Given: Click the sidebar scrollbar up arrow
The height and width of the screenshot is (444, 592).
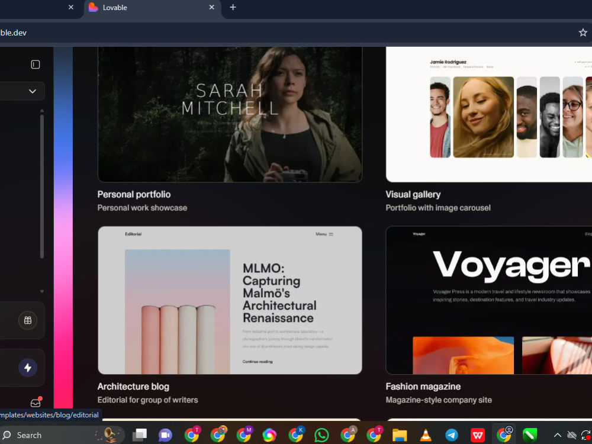Looking at the screenshot, I should (42, 111).
